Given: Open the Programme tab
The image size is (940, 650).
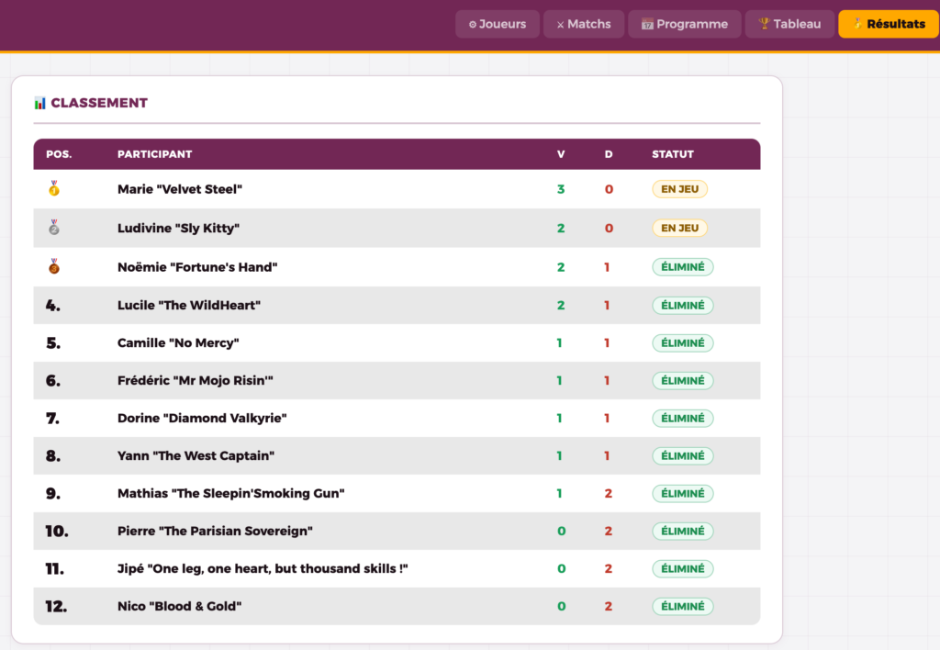Looking at the screenshot, I should [x=684, y=24].
